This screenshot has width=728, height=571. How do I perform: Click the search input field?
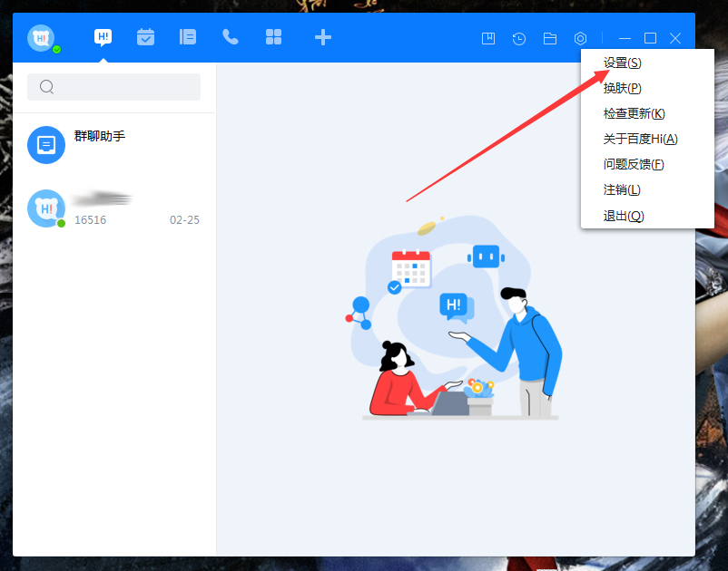point(113,86)
